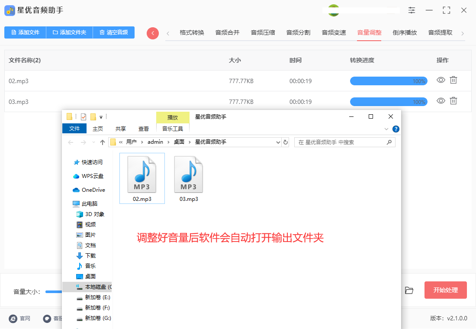Open the 音频分割 tab
This screenshot has width=476, height=329.
[x=299, y=32]
